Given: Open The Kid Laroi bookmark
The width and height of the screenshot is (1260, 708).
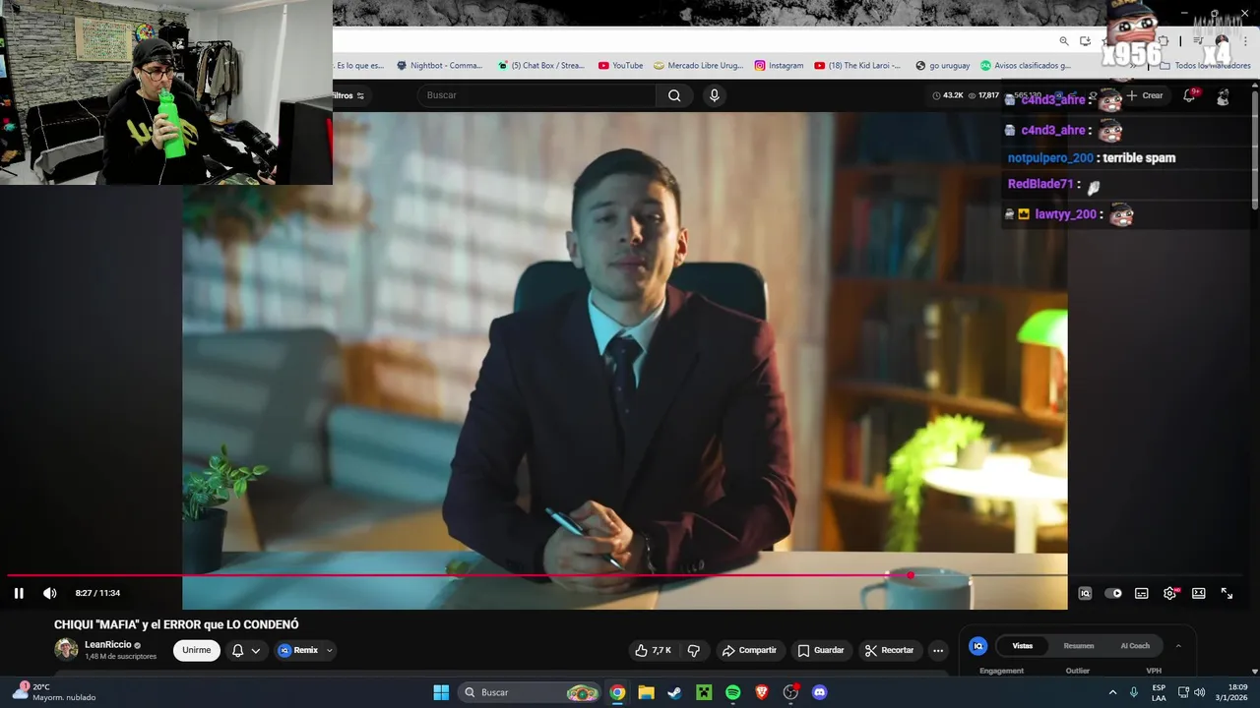Looking at the screenshot, I should click(x=857, y=66).
